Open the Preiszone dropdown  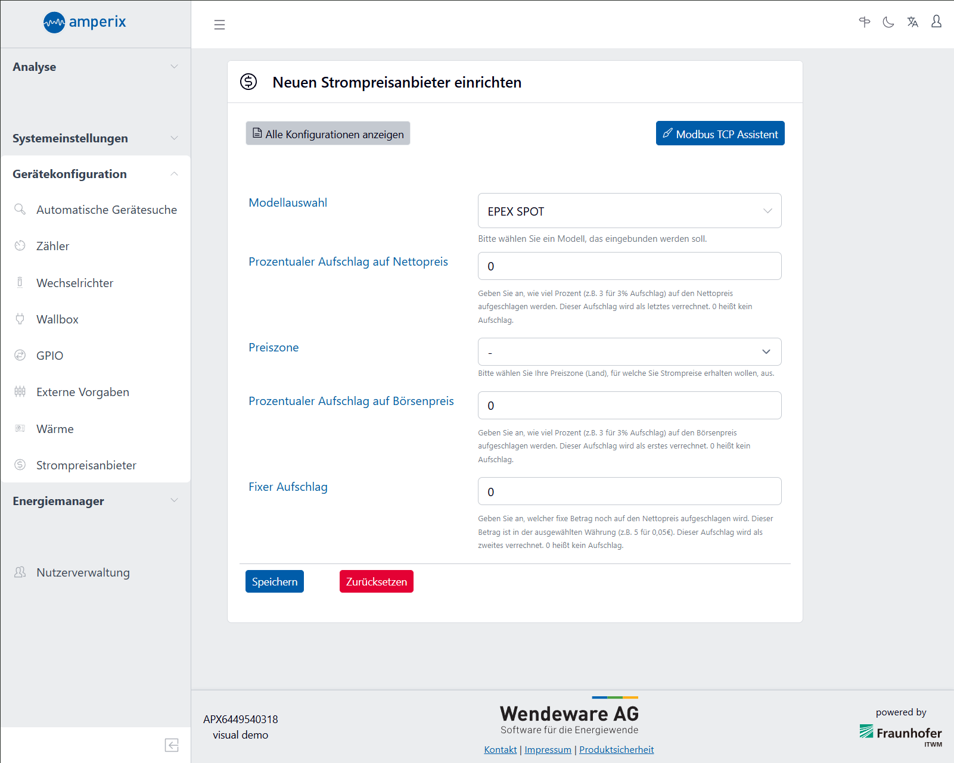pos(629,352)
